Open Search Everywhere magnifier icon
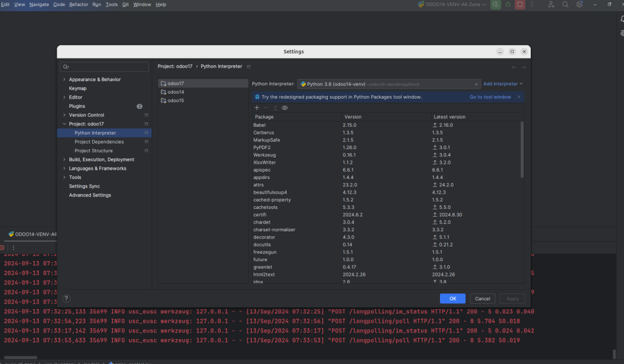Viewport: 624px width, 364px height. tap(565, 5)
